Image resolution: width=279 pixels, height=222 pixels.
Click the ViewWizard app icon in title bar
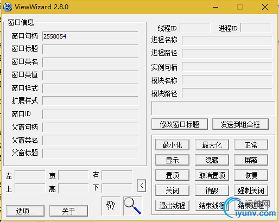(x=8, y=7)
